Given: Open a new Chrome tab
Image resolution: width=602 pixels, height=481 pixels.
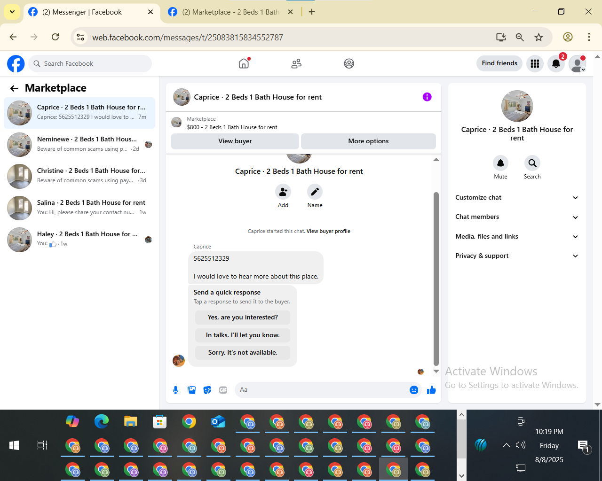Looking at the screenshot, I should (312, 12).
